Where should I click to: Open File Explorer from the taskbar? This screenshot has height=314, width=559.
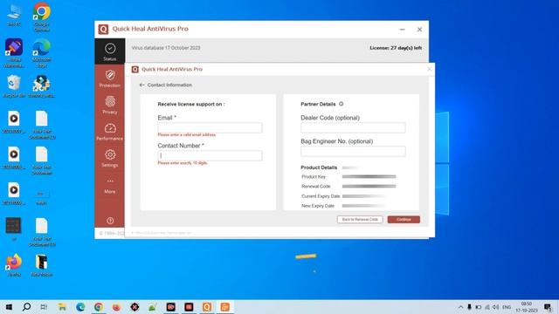pos(62,307)
